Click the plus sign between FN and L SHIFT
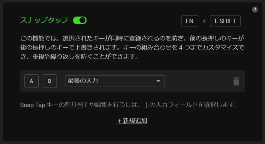The height and width of the screenshot is (144, 265). pos(204,21)
